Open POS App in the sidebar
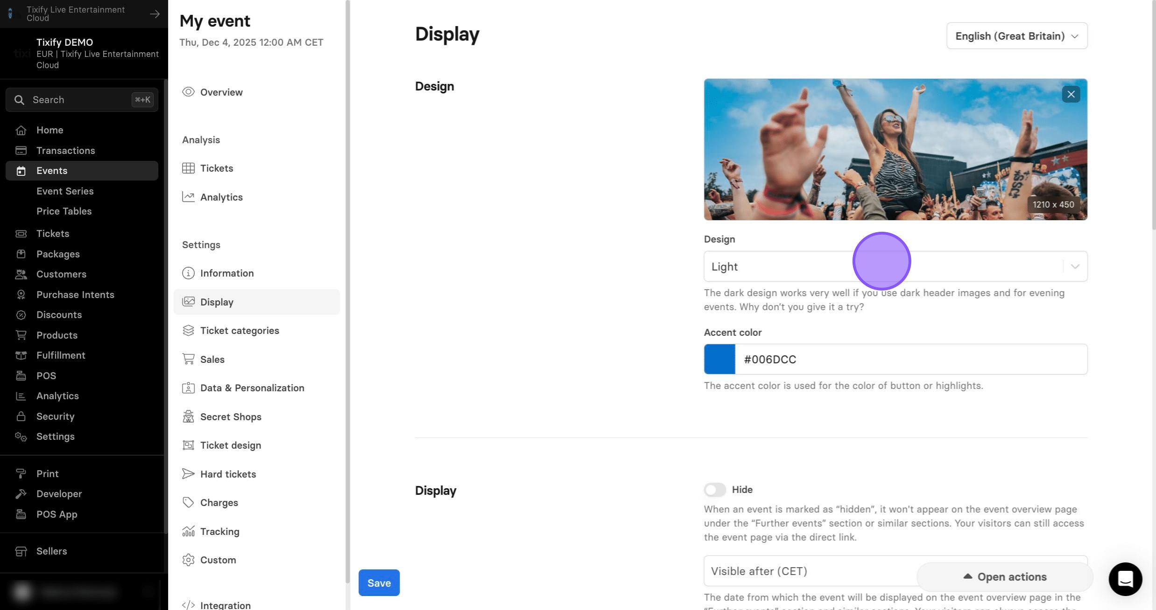 tap(56, 514)
